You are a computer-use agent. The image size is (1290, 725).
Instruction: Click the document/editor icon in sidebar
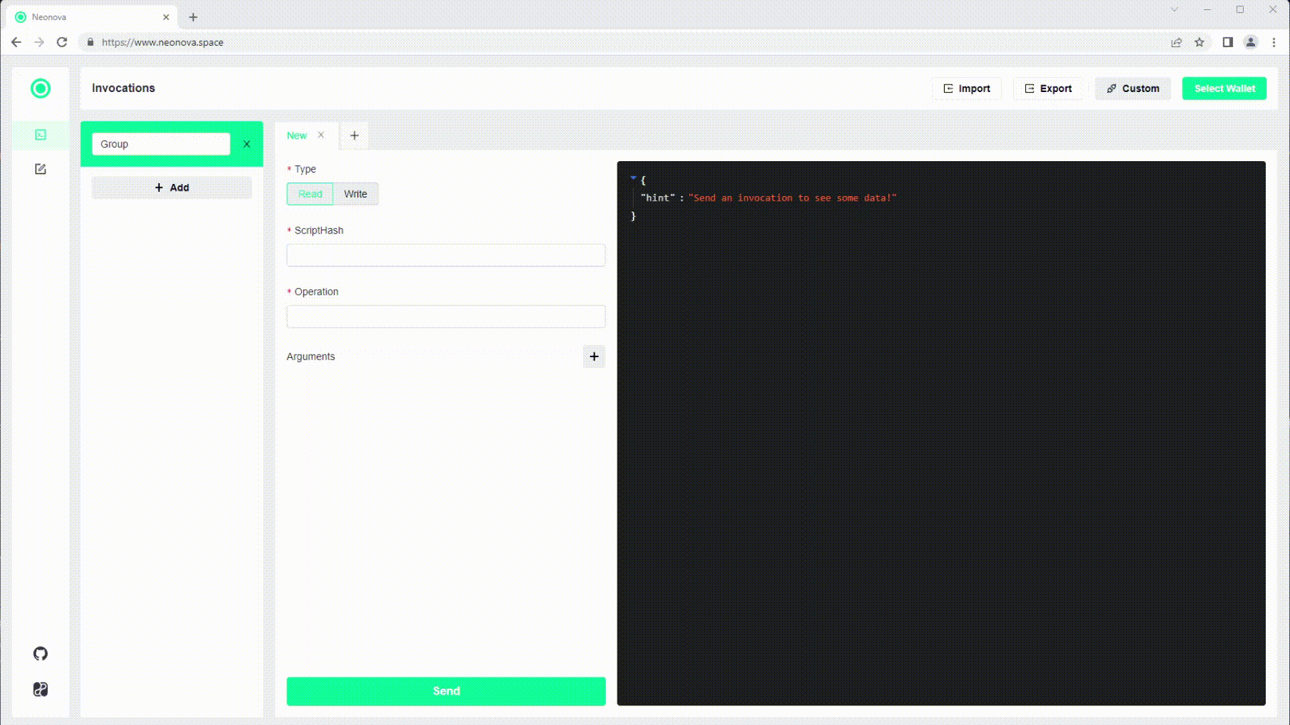[x=40, y=169]
